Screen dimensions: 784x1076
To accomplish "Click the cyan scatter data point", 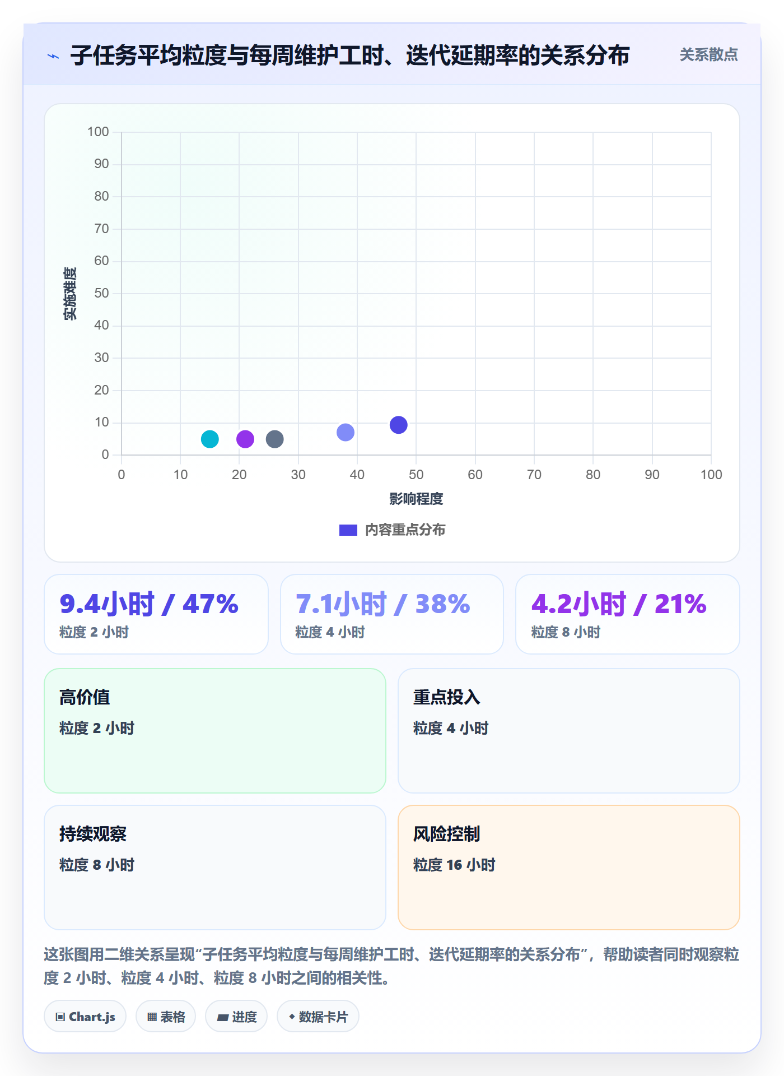I will pyautogui.click(x=210, y=439).
